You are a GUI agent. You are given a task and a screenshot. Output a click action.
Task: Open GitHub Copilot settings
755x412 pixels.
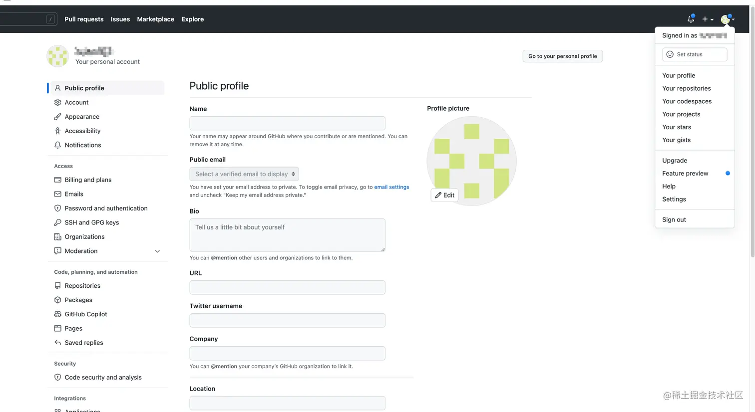click(x=86, y=314)
